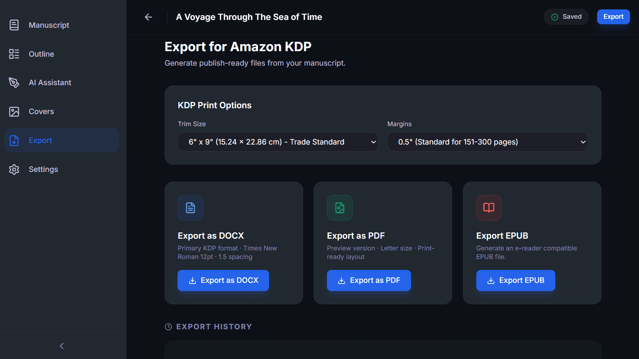Click the 'KDP Print Options' heading
This screenshot has width=639, height=359.
point(215,105)
